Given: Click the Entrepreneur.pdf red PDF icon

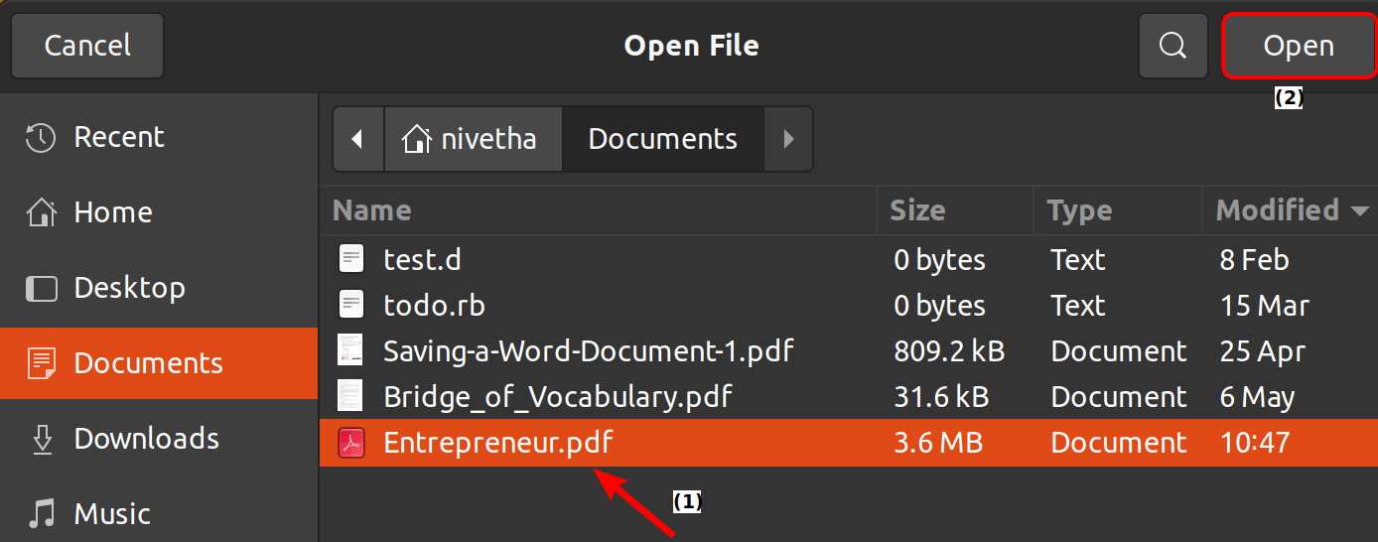Looking at the screenshot, I should [x=351, y=443].
